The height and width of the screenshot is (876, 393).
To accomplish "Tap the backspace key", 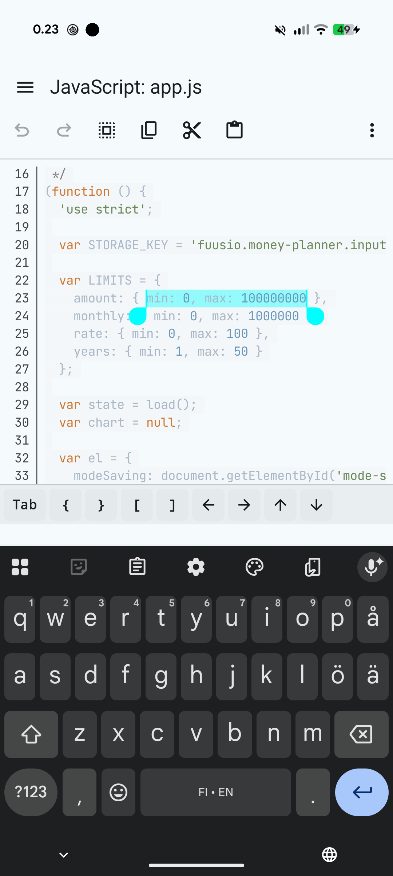I will click(361, 734).
